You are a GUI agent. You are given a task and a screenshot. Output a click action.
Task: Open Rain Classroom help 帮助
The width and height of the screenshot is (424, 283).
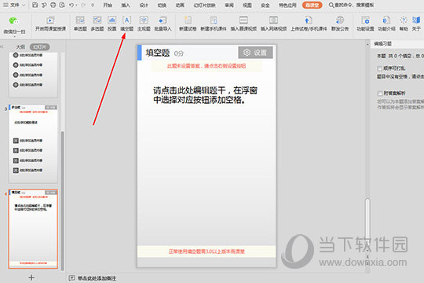tap(404, 24)
